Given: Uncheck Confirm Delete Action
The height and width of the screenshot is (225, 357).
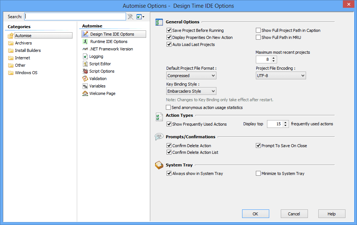Looking at the screenshot, I should coord(169,146).
